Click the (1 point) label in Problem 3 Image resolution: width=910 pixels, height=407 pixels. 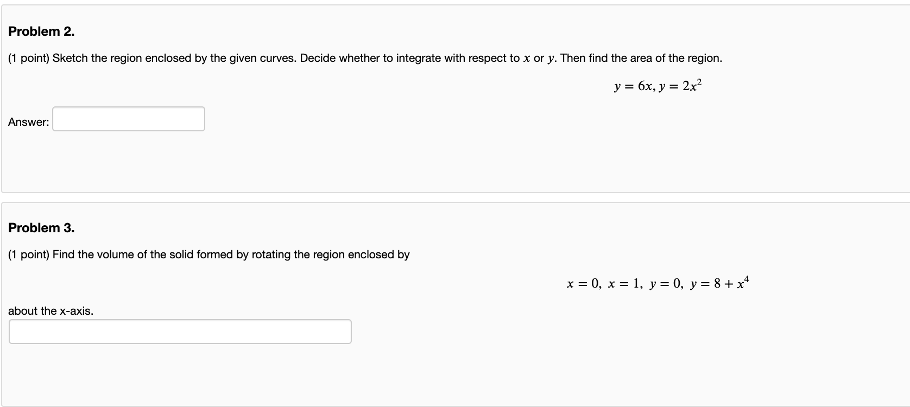tap(28, 254)
